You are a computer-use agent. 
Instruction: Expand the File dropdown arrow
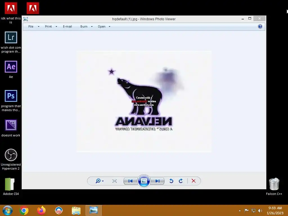click(x=39, y=27)
